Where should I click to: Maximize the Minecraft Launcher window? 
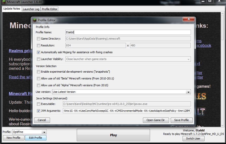tap(210, 1)
